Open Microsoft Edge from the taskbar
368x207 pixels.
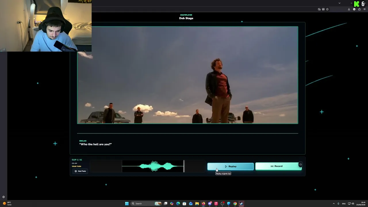click(x=178, y=204)
